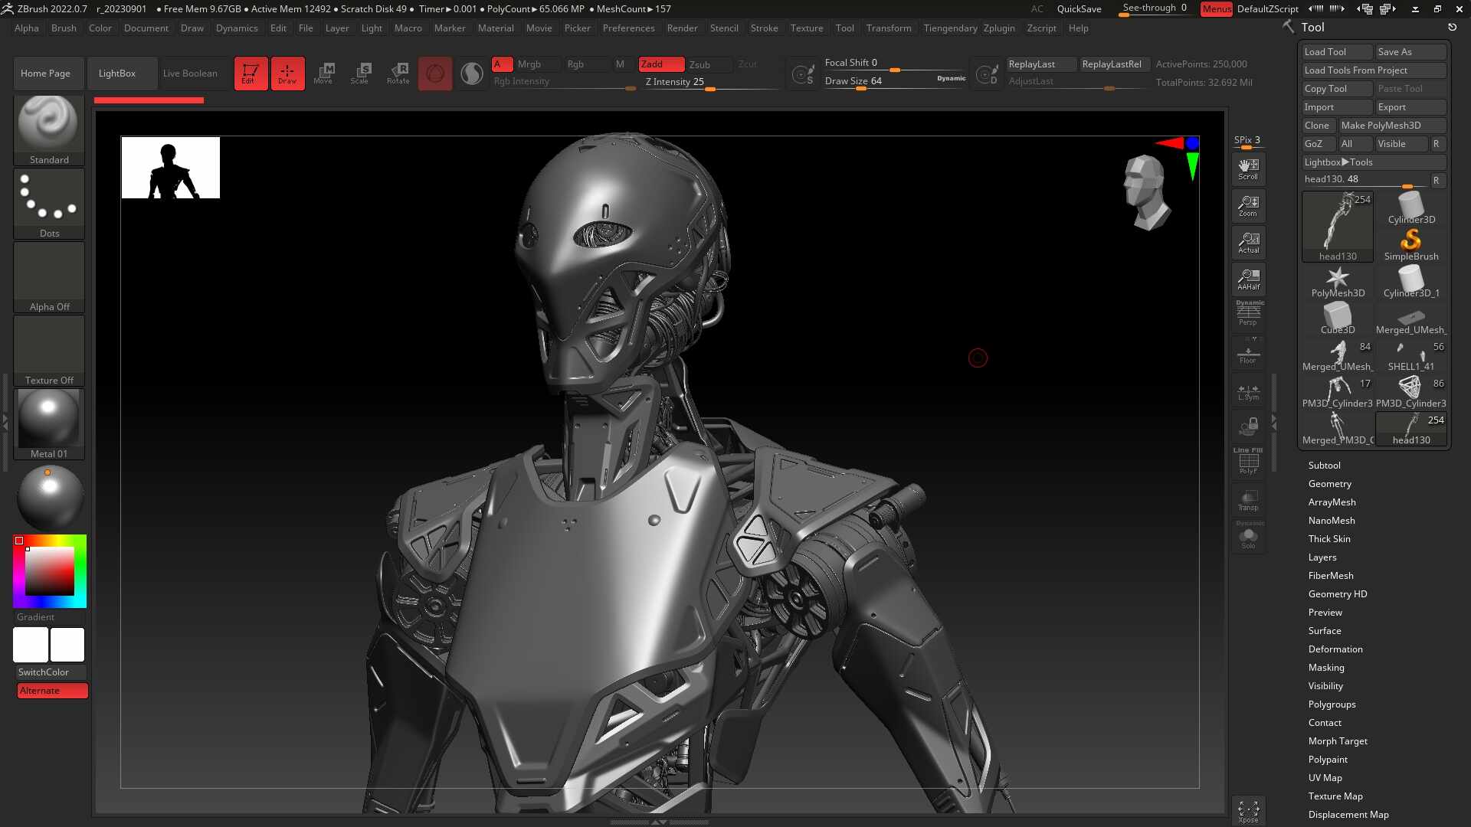Viewport: 1471px width, 827px height.
Task: Open the Alpha Off selector
Action: coord(49,277)
